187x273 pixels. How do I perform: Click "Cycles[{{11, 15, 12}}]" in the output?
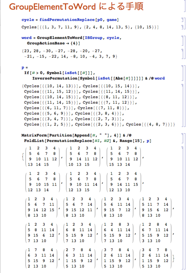pyautogui.click(x=51, y=91)
